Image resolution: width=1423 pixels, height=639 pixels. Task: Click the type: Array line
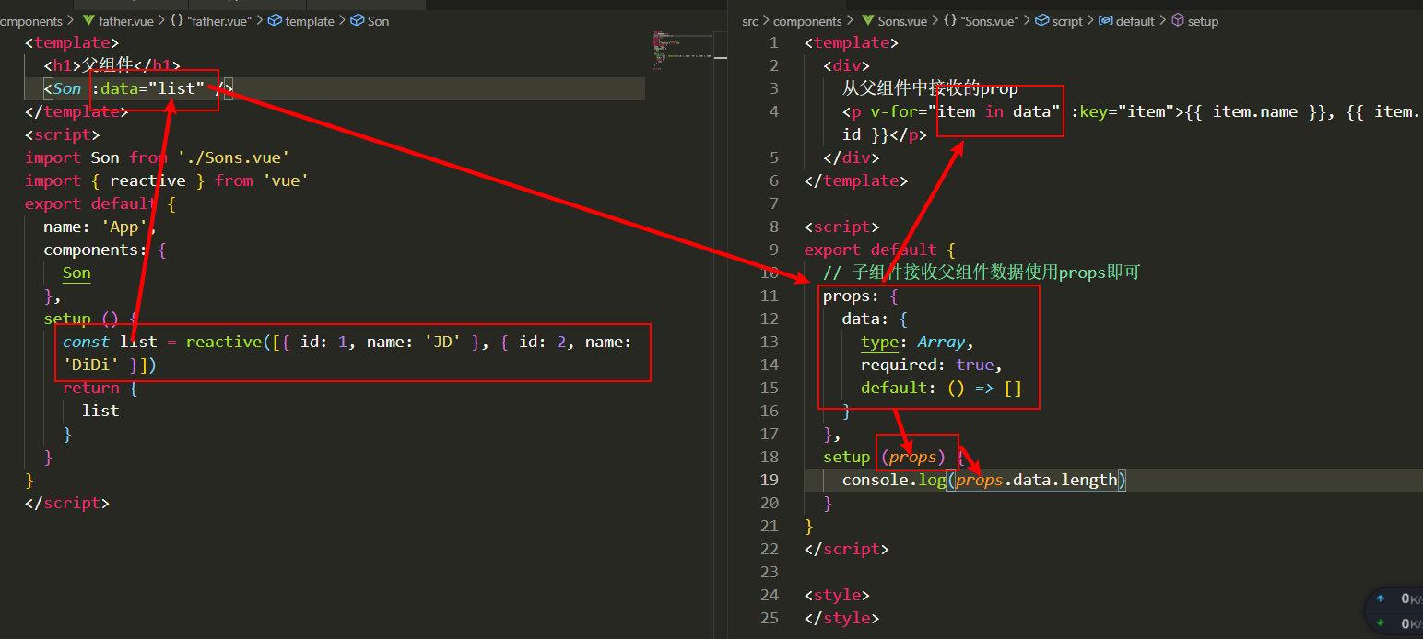(917, 342)
